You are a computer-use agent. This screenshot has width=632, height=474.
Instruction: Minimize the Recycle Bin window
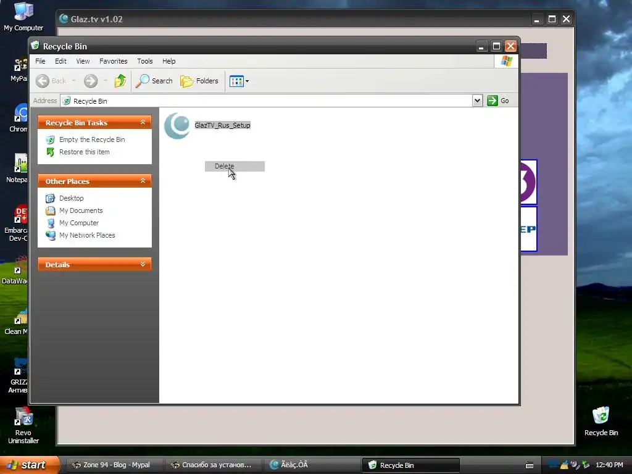point(481,46)
